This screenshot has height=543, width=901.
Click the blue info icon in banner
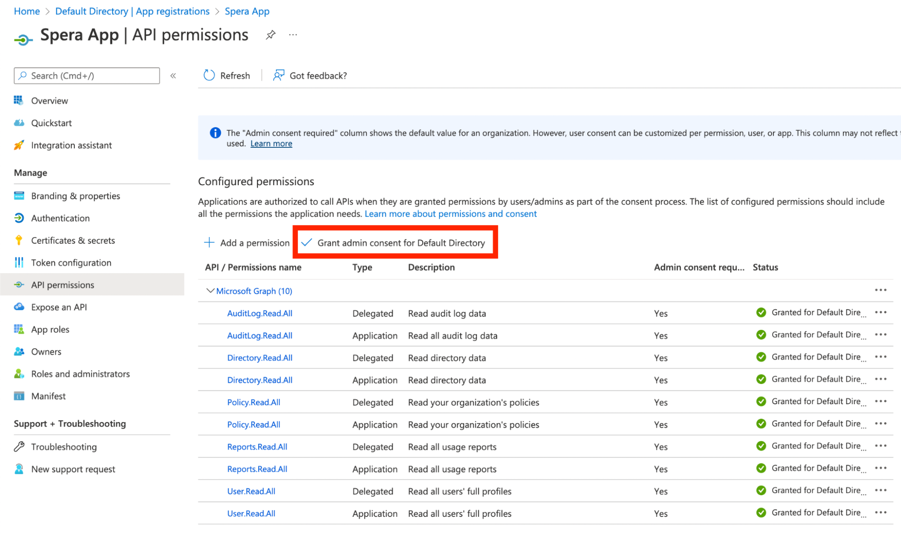[x=215, y=133]
